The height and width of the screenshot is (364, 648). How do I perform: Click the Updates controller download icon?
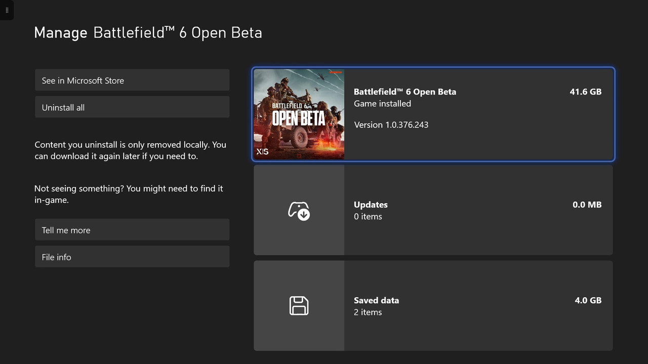tap(299, 210)
